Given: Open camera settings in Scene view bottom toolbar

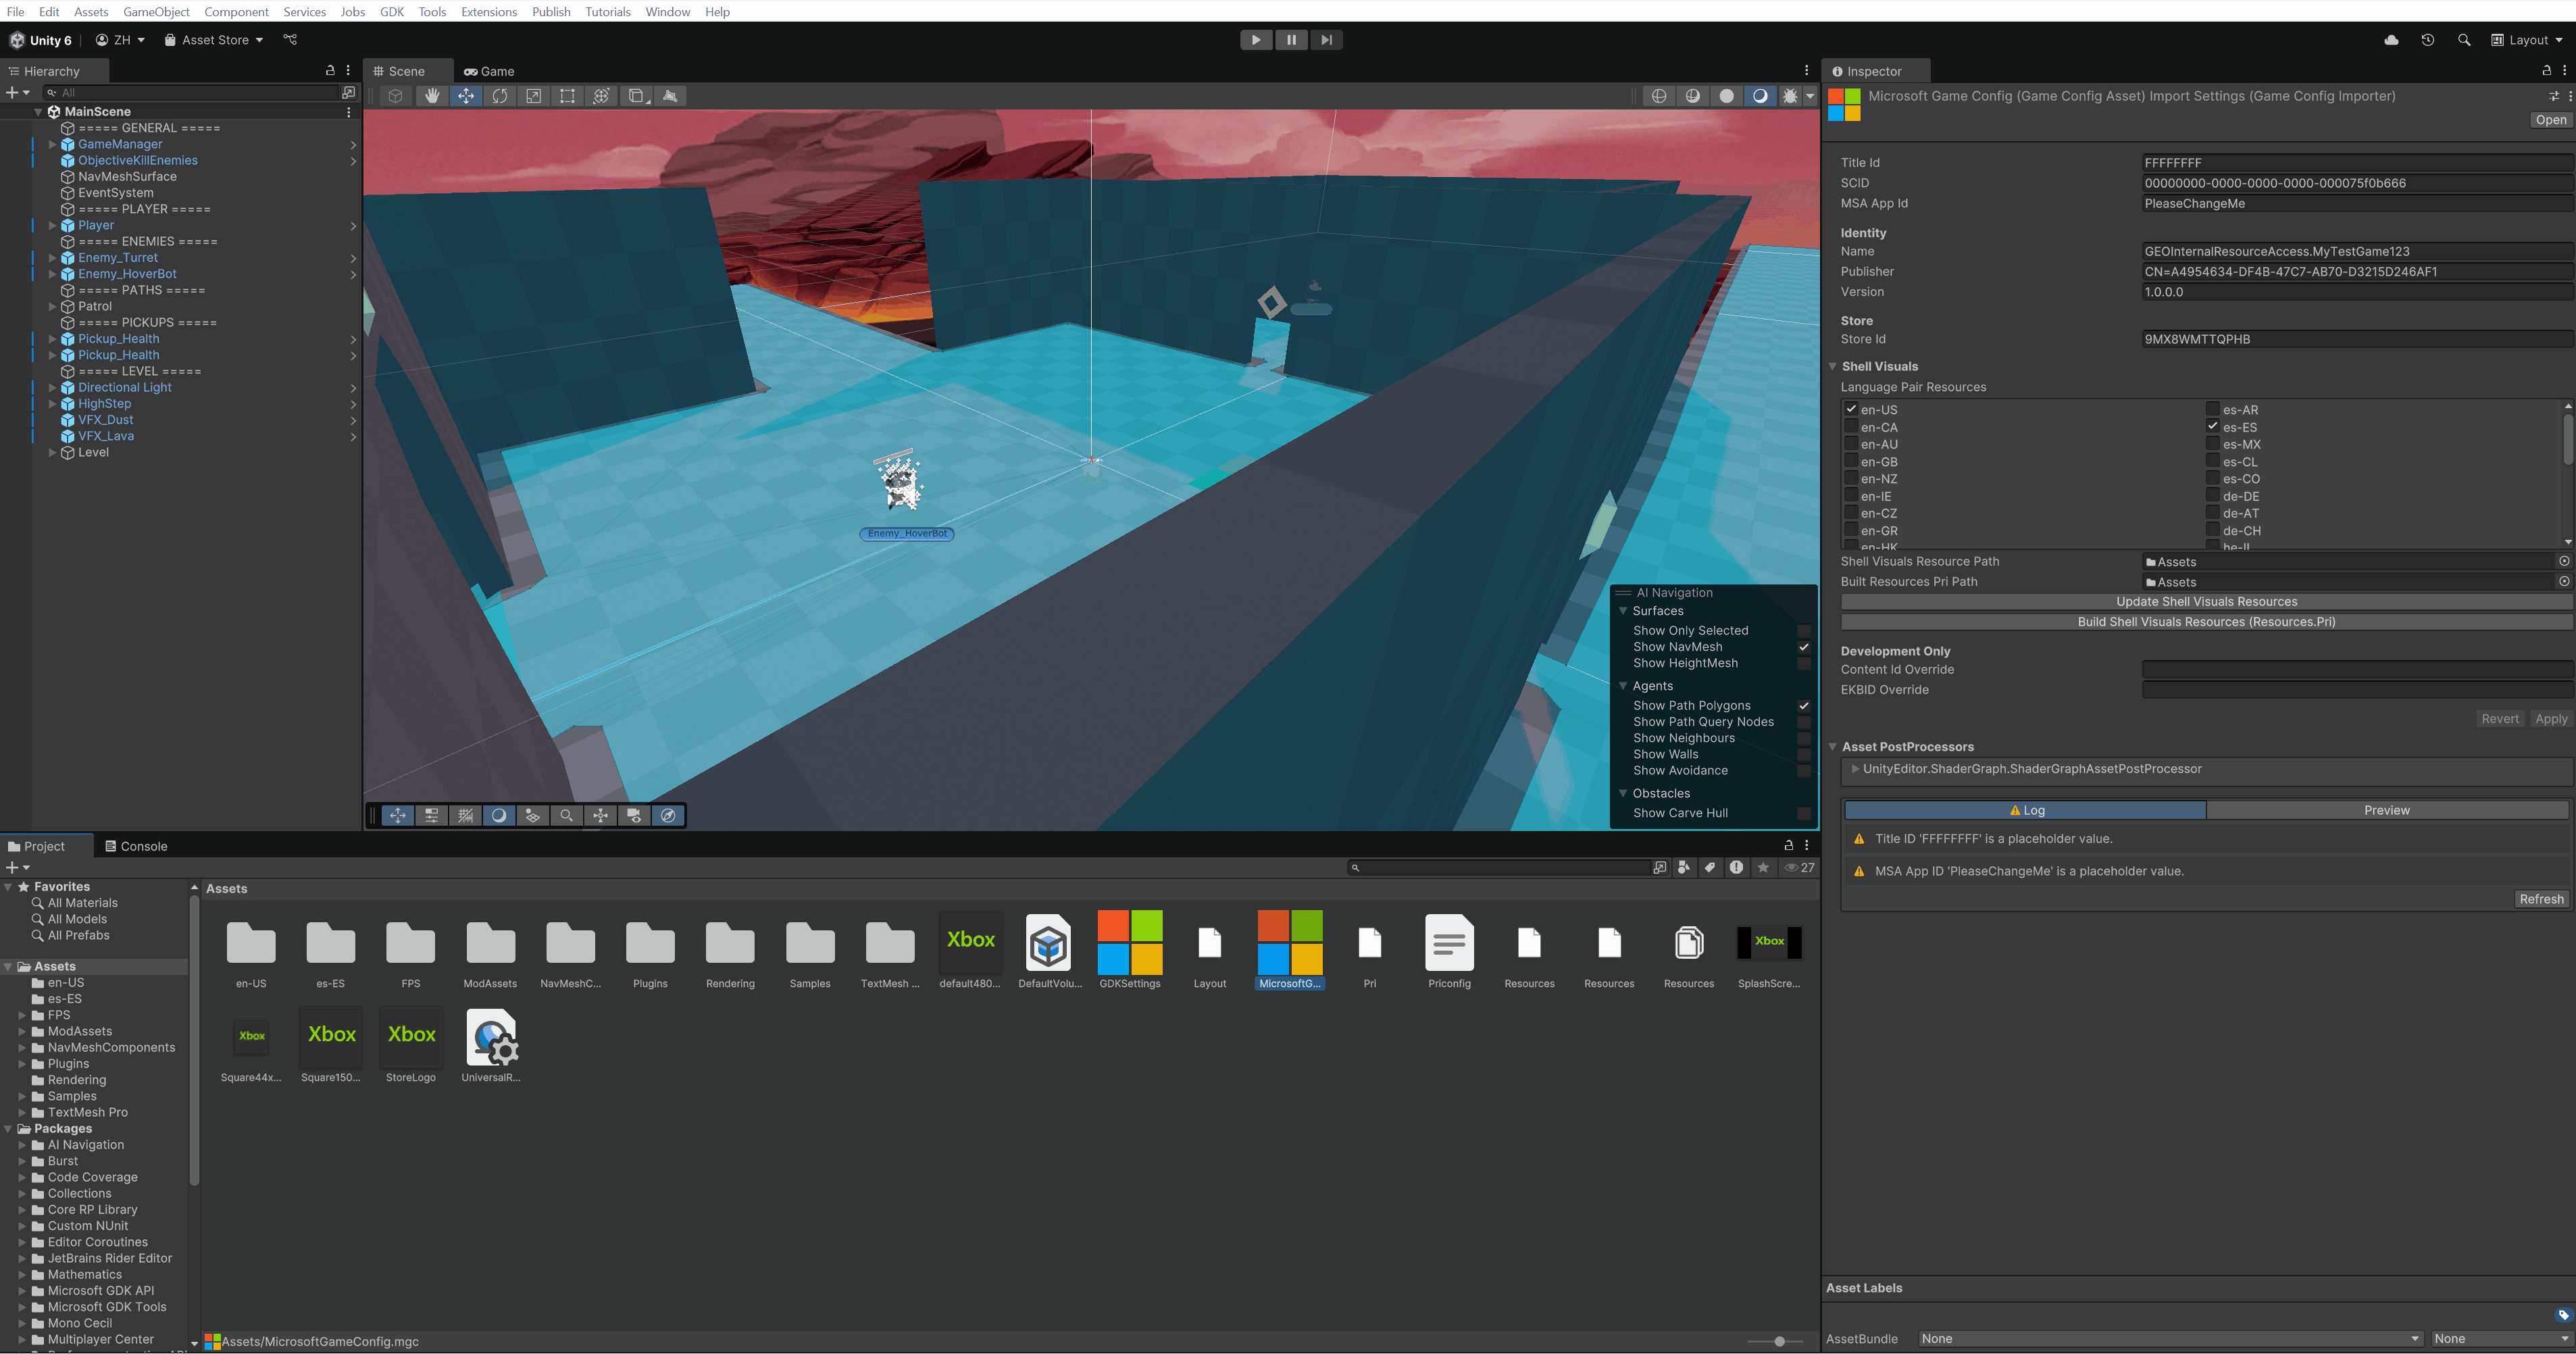Looking at the screenshot, I should [634, 815].
